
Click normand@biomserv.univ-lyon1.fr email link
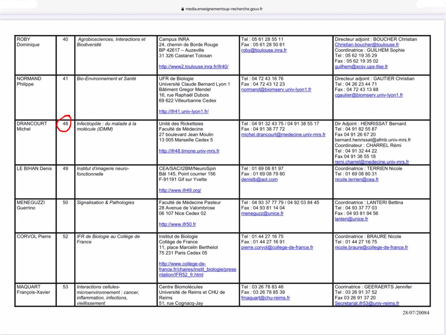(x=276, y=90)
